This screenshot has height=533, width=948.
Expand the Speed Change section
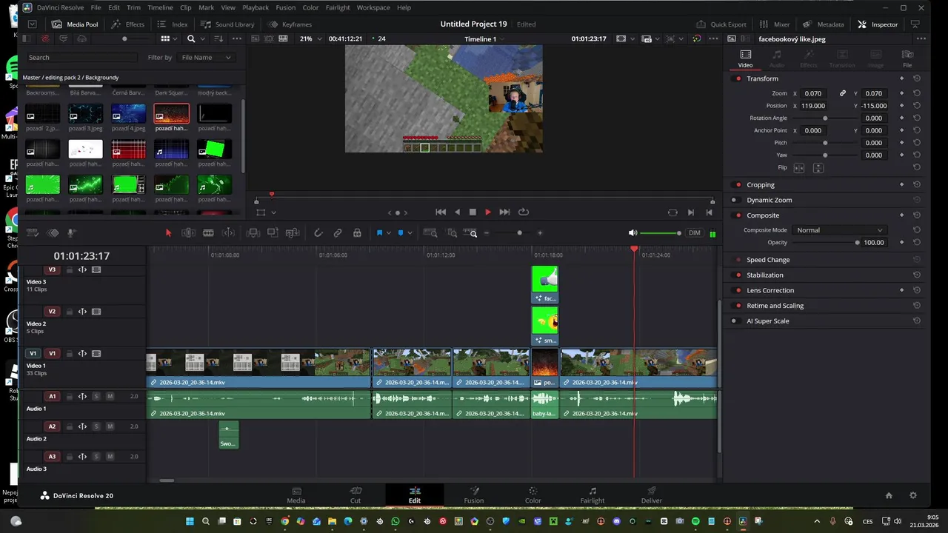[768, 260]
